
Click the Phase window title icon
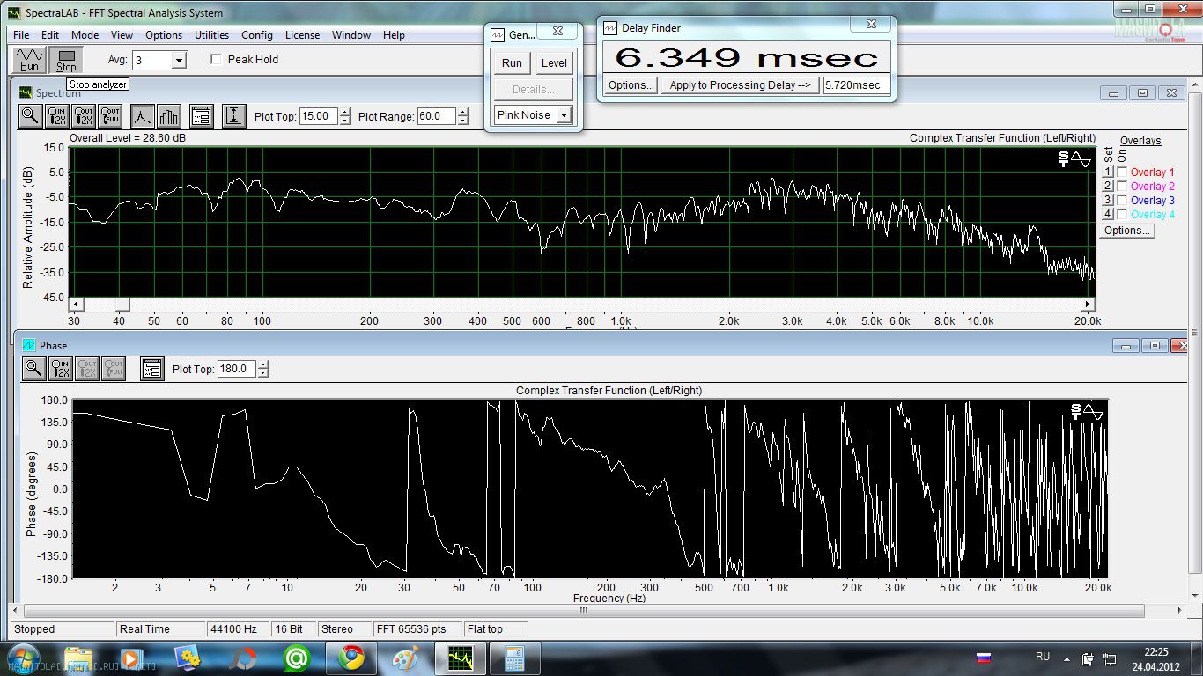29,345
